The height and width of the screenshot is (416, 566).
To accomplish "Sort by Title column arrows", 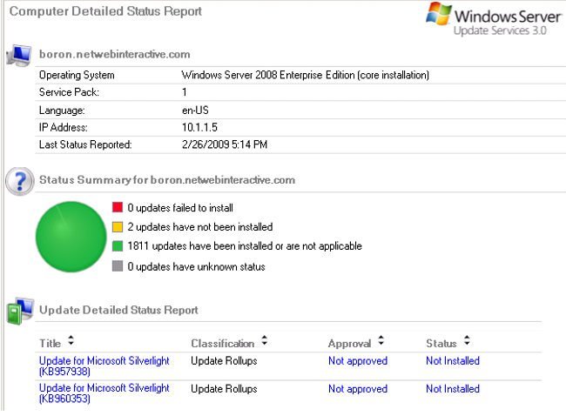I will tap(71, 342).
